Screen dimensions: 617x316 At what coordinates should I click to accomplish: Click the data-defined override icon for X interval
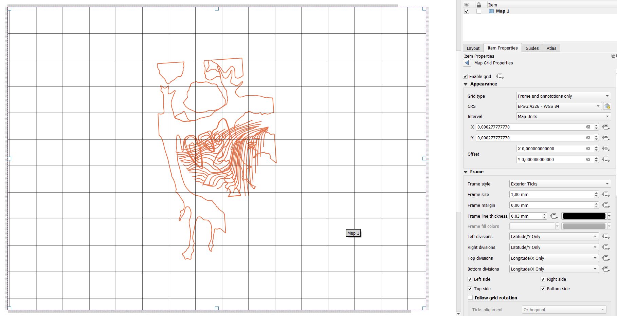(606, 127)
